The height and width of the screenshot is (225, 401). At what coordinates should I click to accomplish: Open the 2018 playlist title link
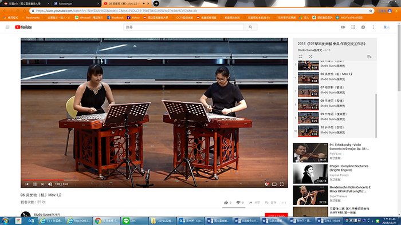pos(332,44)
